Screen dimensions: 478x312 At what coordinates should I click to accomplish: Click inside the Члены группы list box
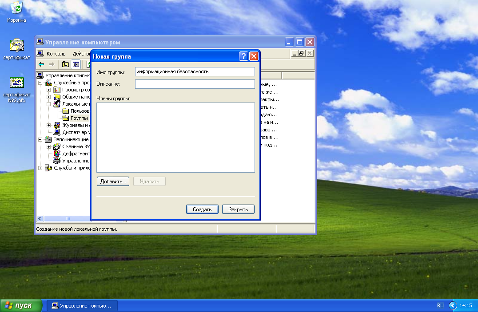pos(175,138)
